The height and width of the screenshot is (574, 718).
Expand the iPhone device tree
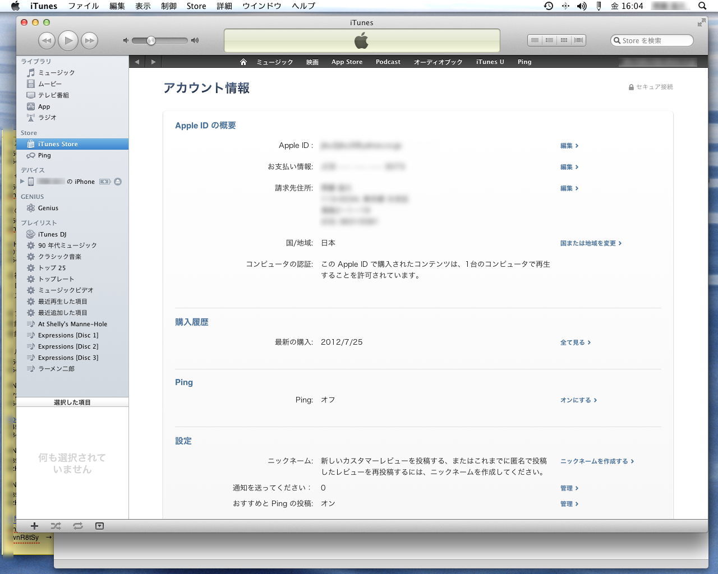tap(22, 182)
